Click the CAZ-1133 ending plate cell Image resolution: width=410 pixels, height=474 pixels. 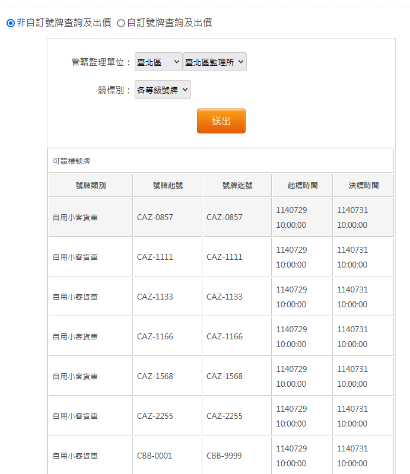pyautogui.click(x=237, y=297)
